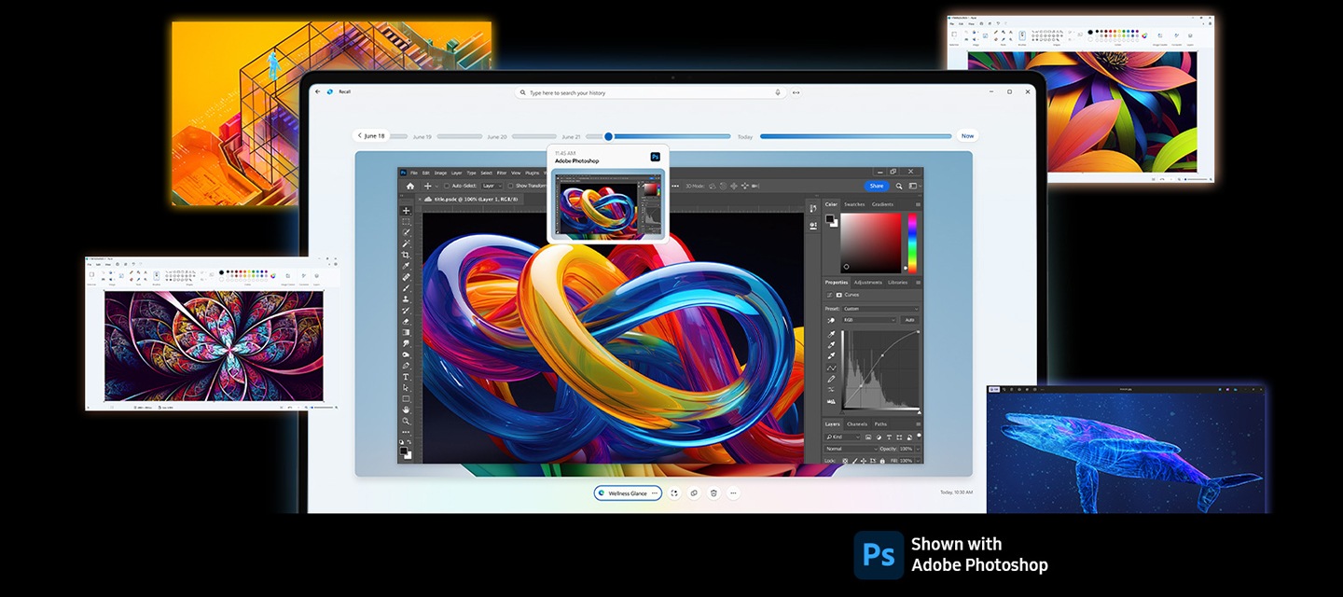Viewport: 1343px width, 597px height.
Task: Activate the Horizontal Type tool
Action: coord(406,377)
